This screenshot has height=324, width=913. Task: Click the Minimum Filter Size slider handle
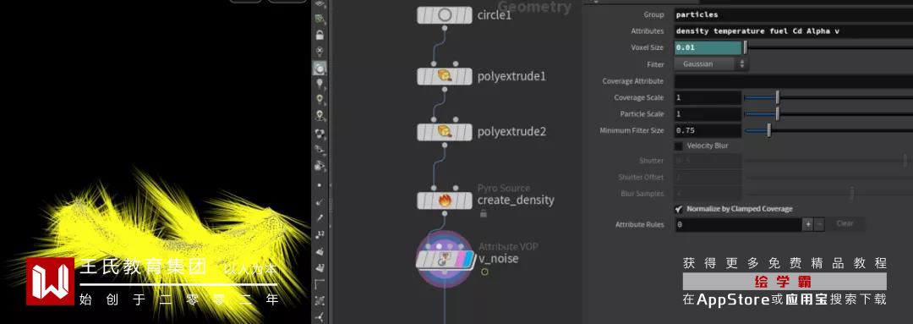click(768, 130)
